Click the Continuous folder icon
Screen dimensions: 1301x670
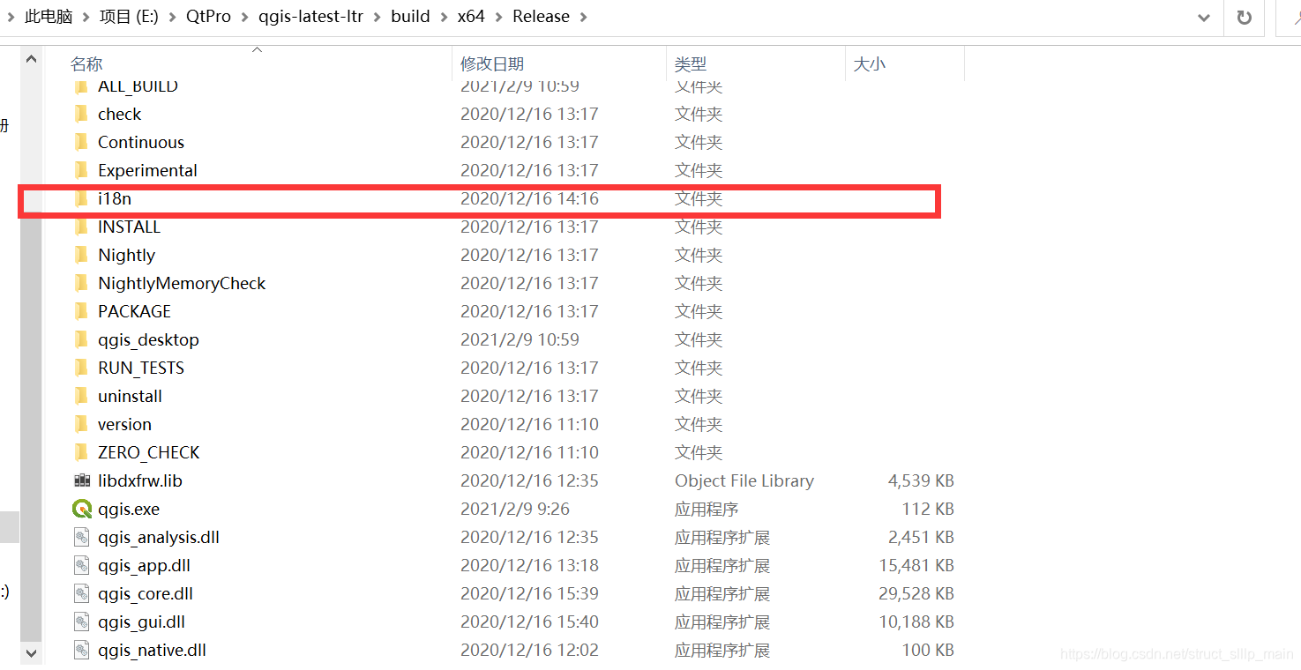click(x=81, y=142)
